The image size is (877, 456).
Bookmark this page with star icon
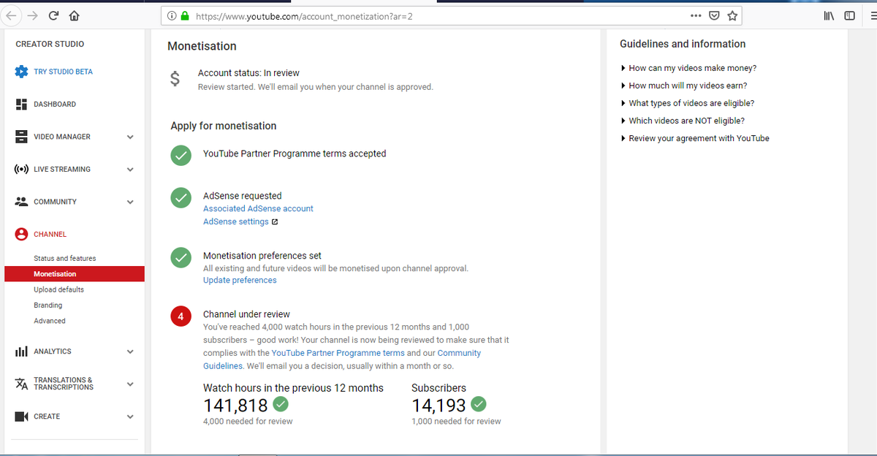click(x=732, y=15)
